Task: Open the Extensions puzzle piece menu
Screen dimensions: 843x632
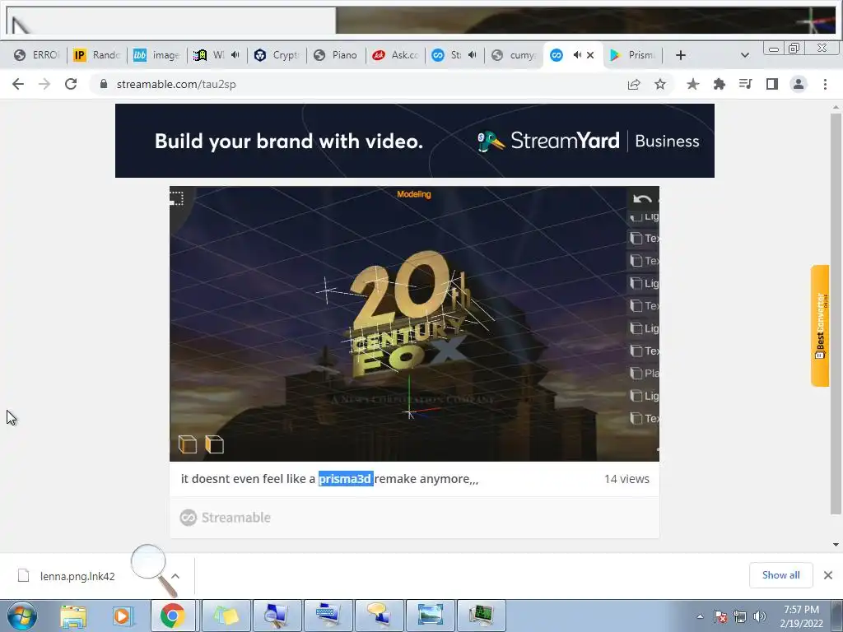Action: tap(719, 85)
